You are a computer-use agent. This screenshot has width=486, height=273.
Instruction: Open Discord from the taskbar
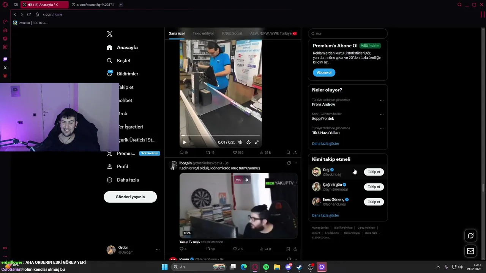point(288,267)
